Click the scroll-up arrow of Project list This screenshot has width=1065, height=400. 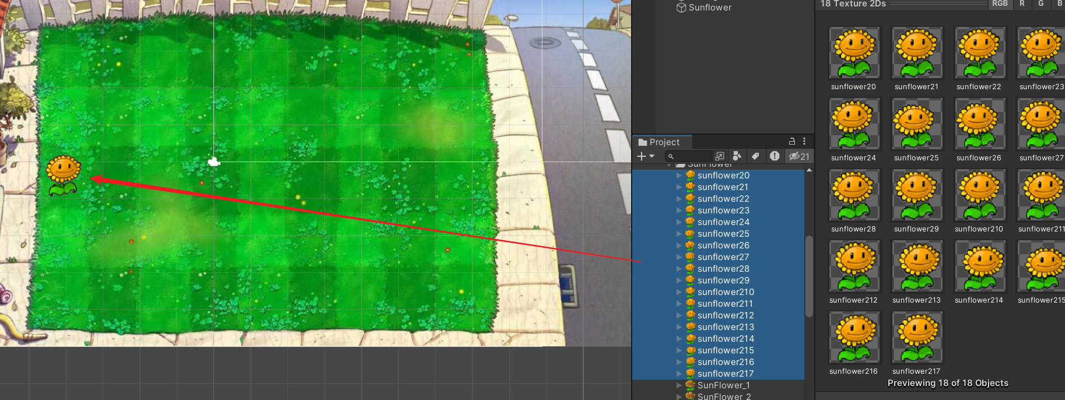pyautogui.click(x=809, y=170)
